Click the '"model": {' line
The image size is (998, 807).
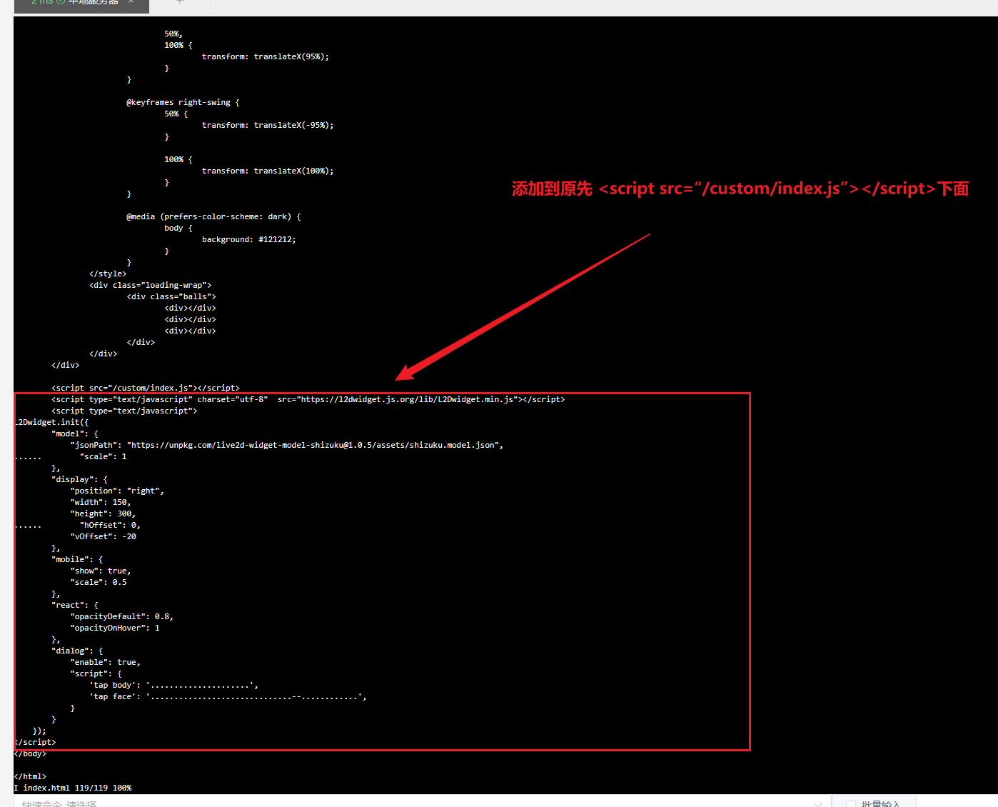pos(75,433)
